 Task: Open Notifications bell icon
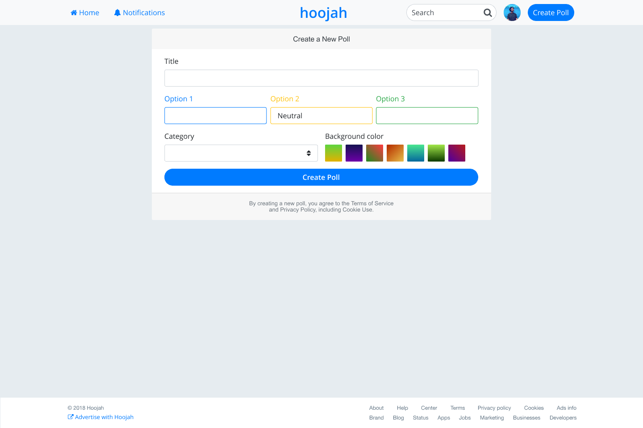tap(117, 12)
